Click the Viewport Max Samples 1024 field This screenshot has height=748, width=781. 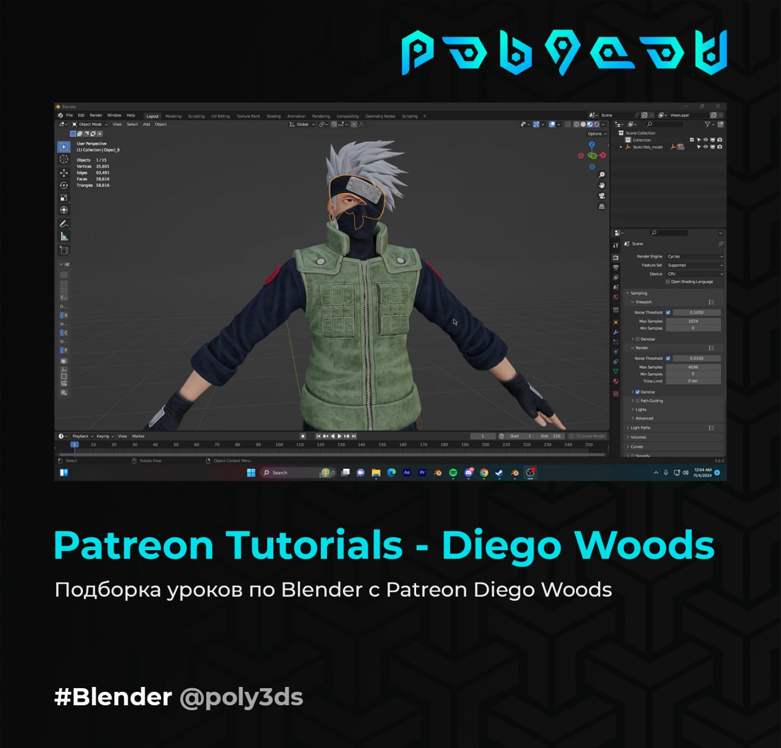[x=693, y=321]
